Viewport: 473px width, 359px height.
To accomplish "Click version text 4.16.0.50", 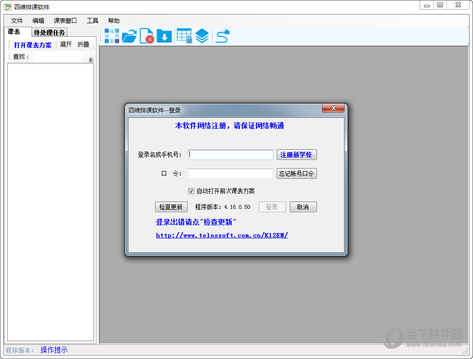I will (237, 207).
